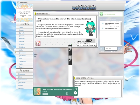Viewport: 140px width, 105px height.
Task: Click the Hatsune Miku chibi image
Action: point(90,29)
